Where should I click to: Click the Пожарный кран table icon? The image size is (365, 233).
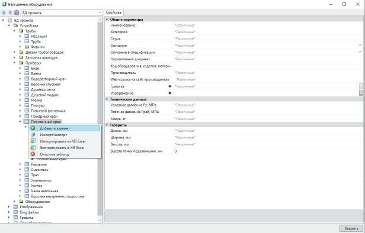pyautogui.click(x=27, y=116)
